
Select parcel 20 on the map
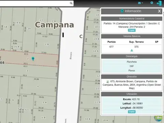coord(29,29)
